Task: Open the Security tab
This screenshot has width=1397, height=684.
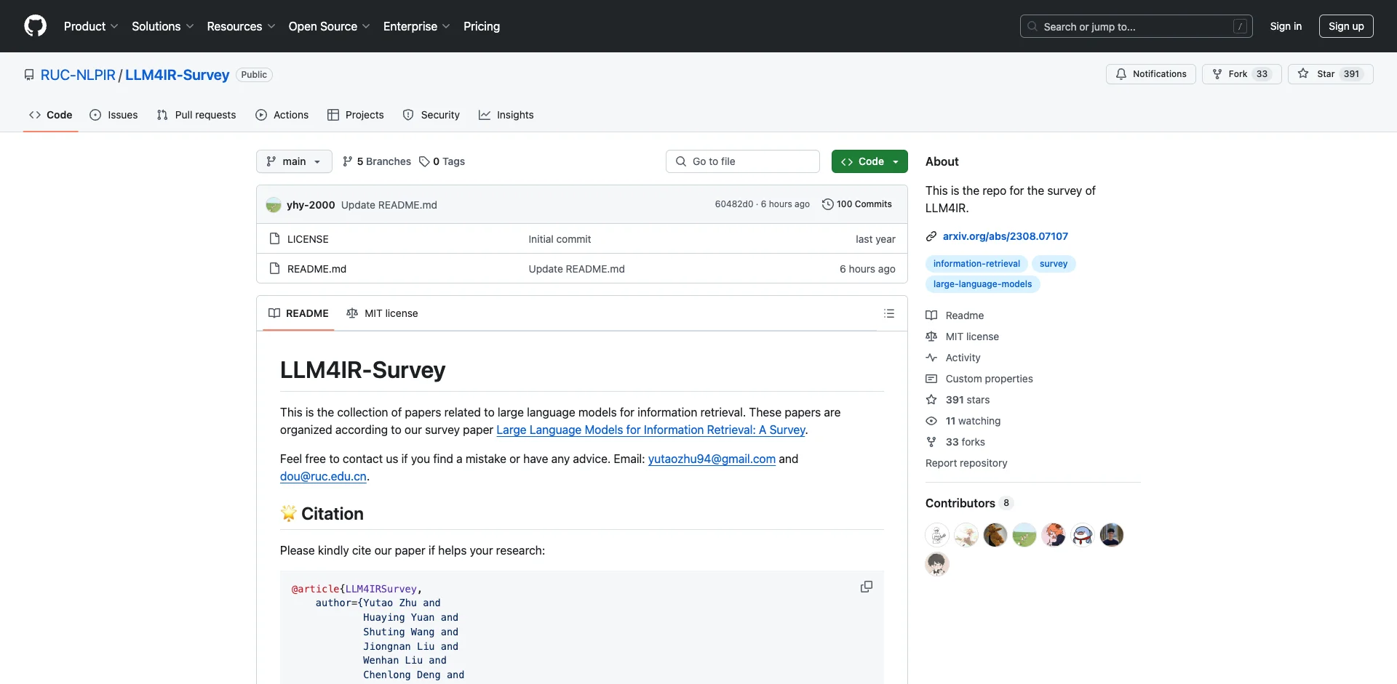Action: [431, 115]
